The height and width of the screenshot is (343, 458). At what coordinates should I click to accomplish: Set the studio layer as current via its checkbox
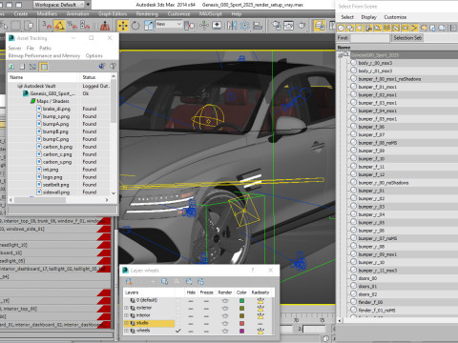177,323
